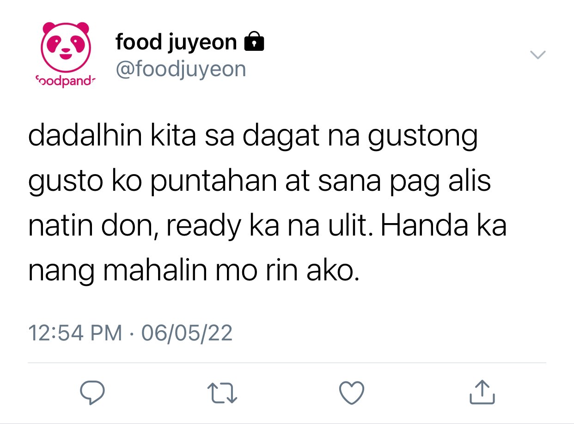Reply to the tweet via speech bubble icon
The width and height of the screenshot is (574, 424).
92,392
